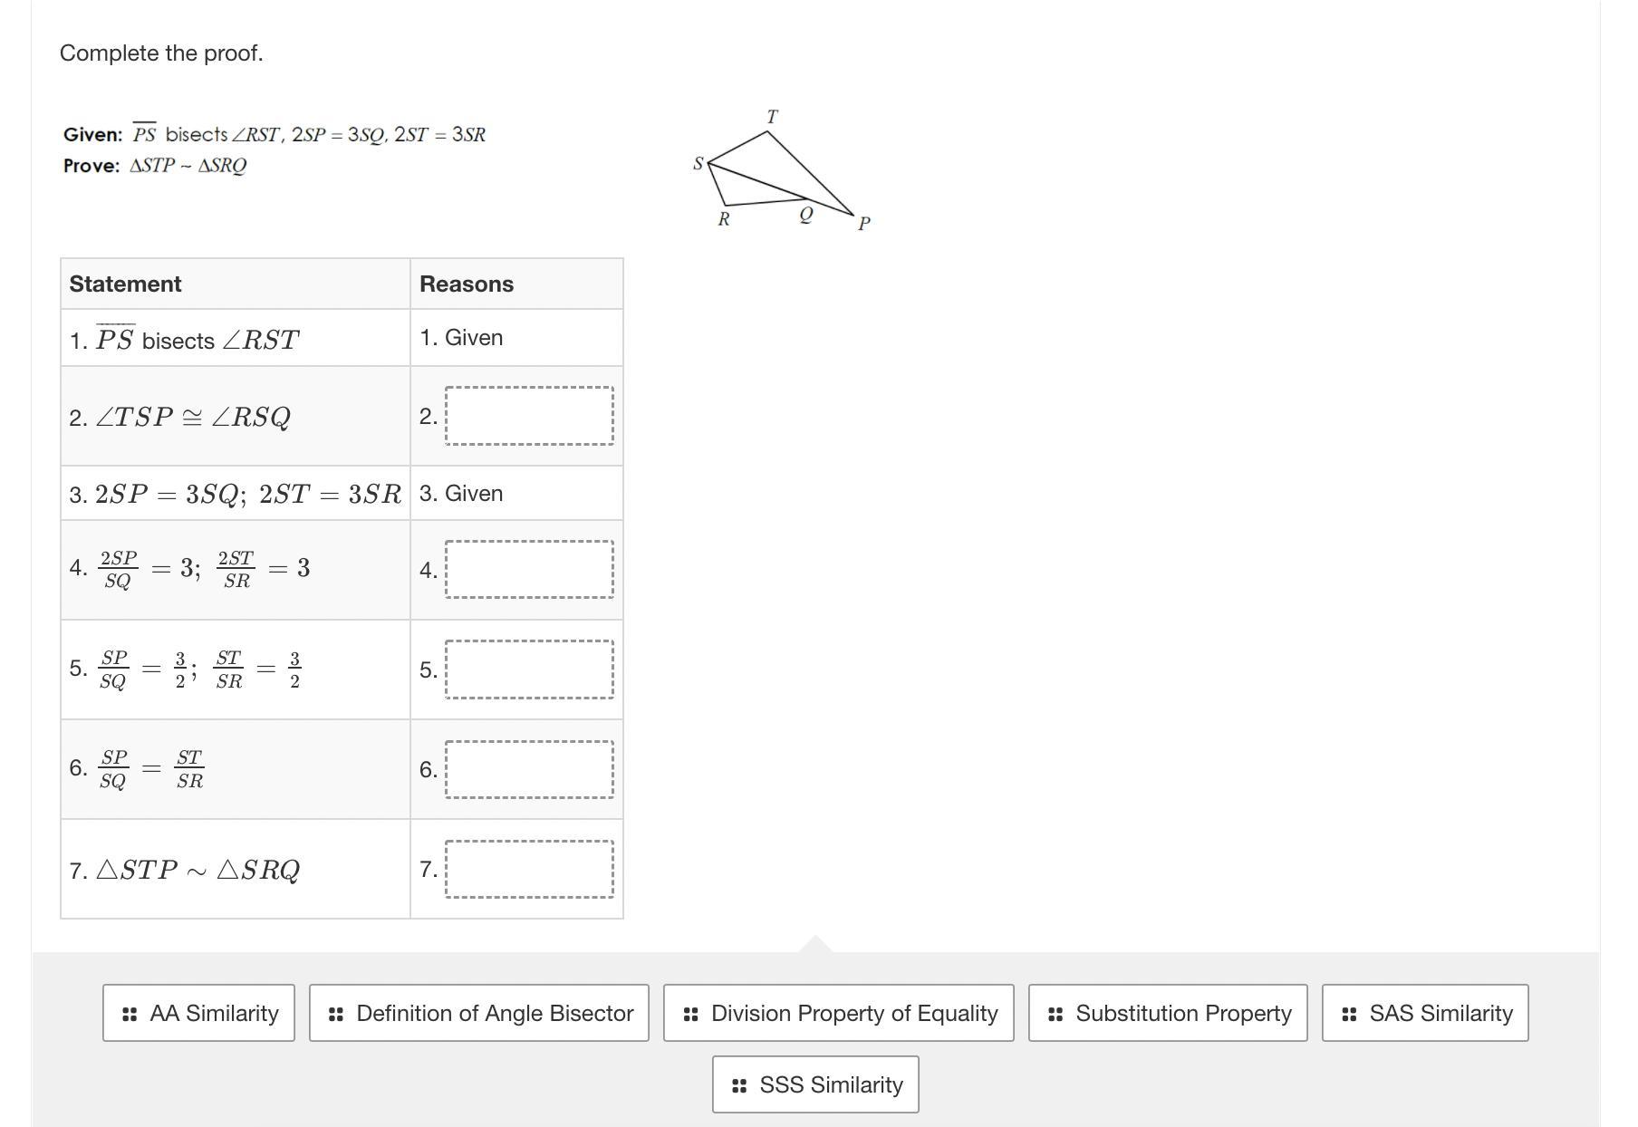The image size is (1638, 1127).
Task: Click the grip icon on SAS Similarity
Action: point(1349,1014)
